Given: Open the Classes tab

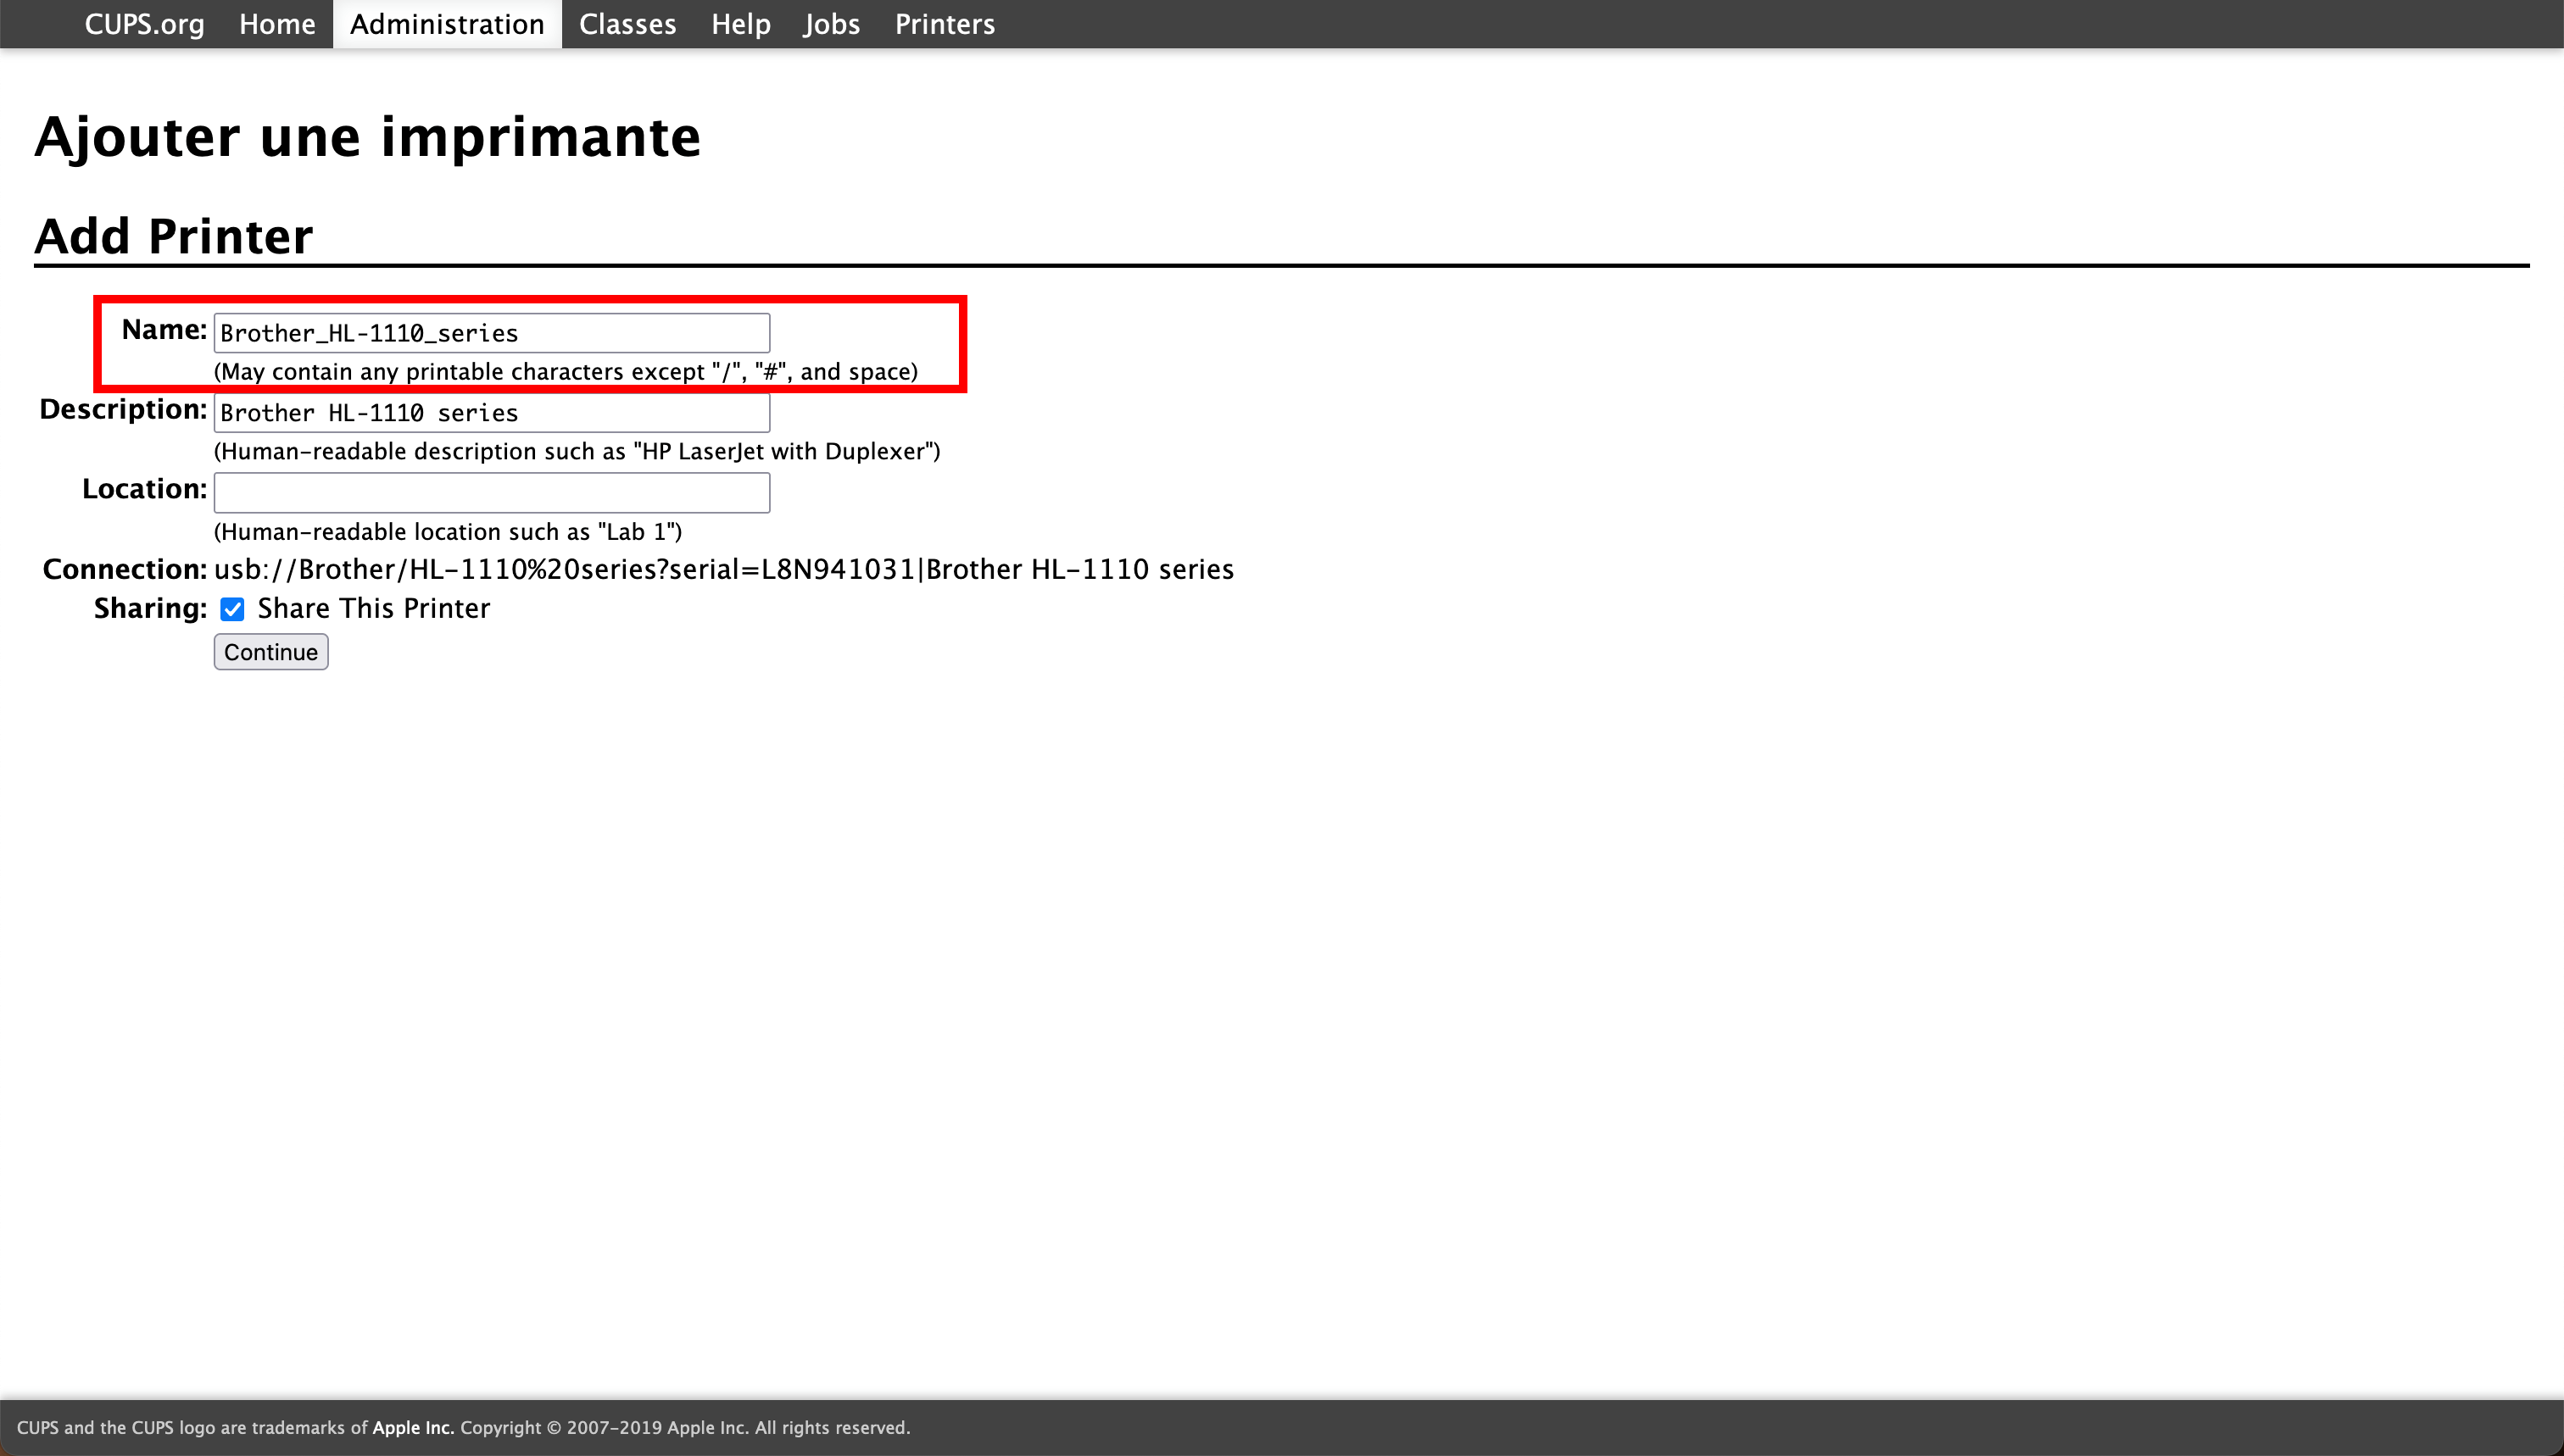Looking at the screenshot, I should (x=627, y=24).
